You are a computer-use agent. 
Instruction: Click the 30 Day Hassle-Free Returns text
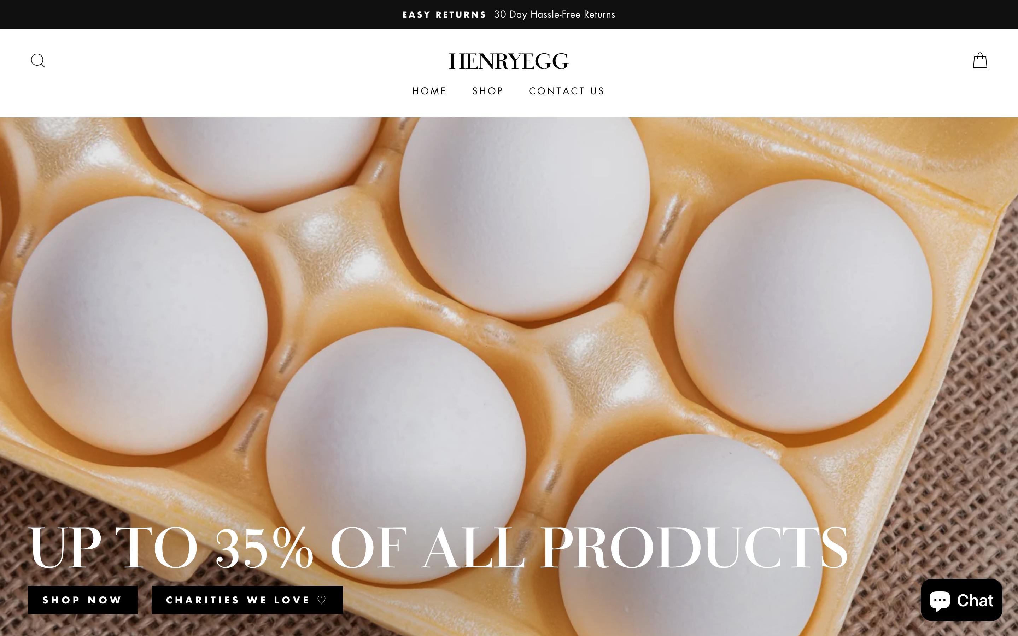555,15
